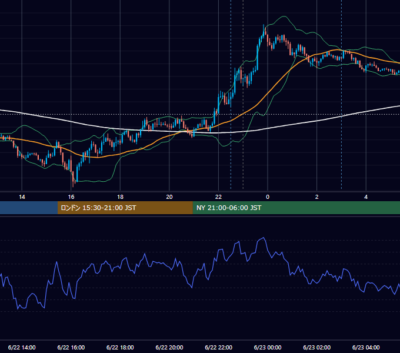Click the 6/22 16:00 date label
The height and width of the screenshot is (353, 400).
(71, 347)
